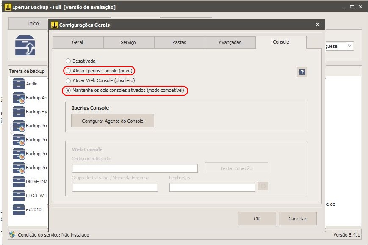Switch to the Geral tab

pos(77,42)
